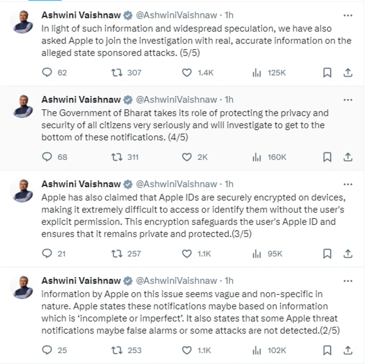Bookmark the (5/5) tweet

pyautogui.click(x=327, y=73)
